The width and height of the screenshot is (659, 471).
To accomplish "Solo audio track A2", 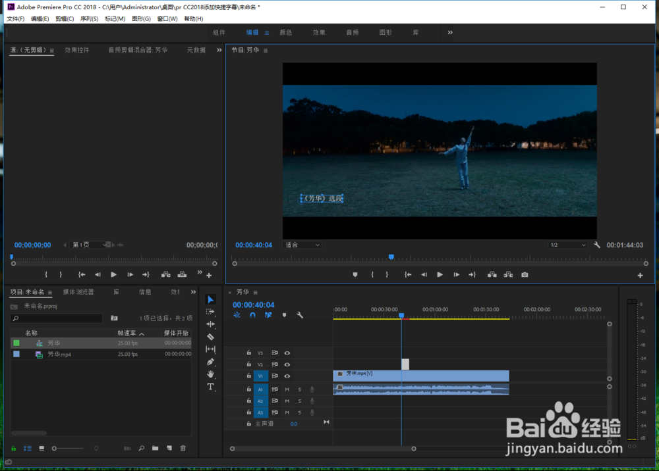I will tap(300, 401).
